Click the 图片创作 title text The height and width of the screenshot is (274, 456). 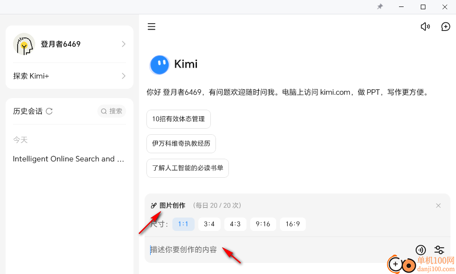172,205
